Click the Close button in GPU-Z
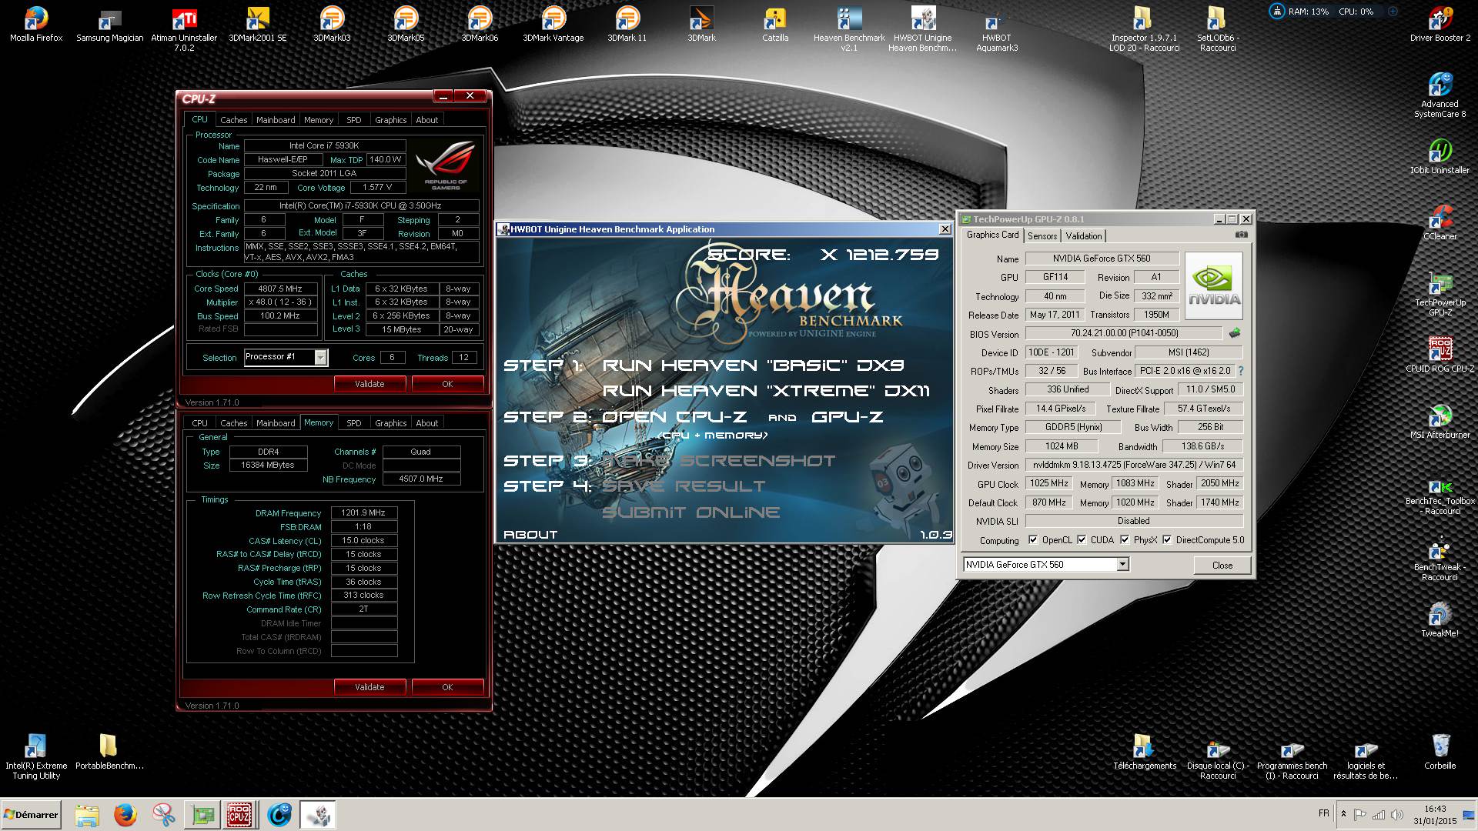1478x831 pixels. (1222, 565)
